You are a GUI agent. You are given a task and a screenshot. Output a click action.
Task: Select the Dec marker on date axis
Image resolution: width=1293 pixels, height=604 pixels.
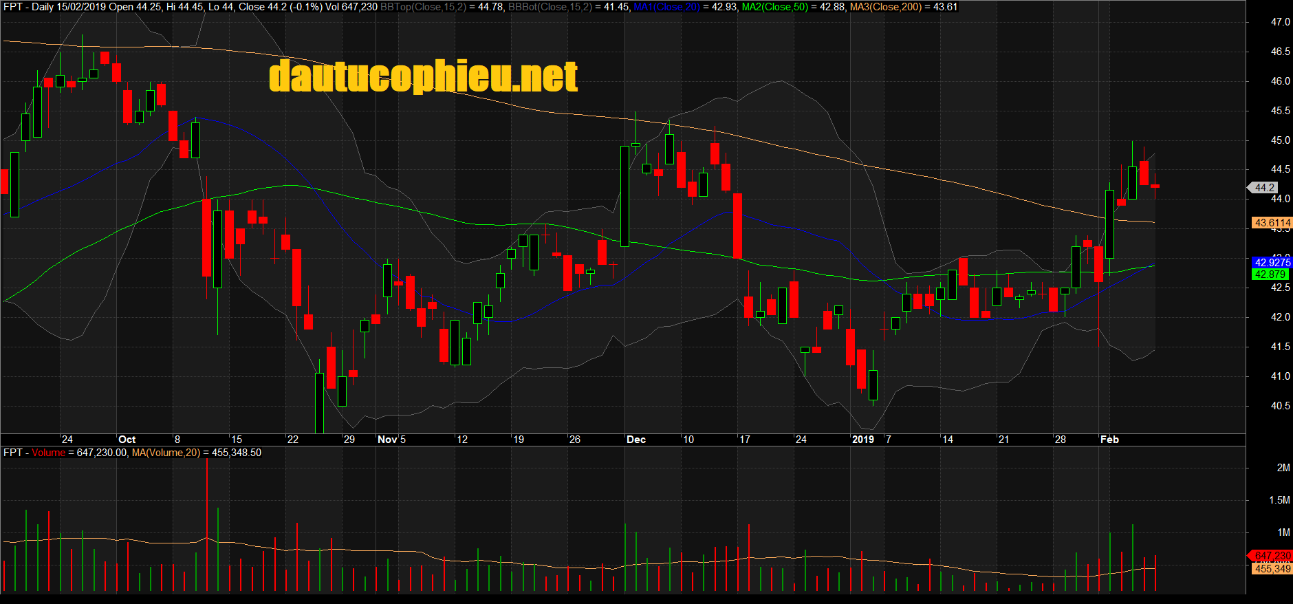(x=635, y=440)
